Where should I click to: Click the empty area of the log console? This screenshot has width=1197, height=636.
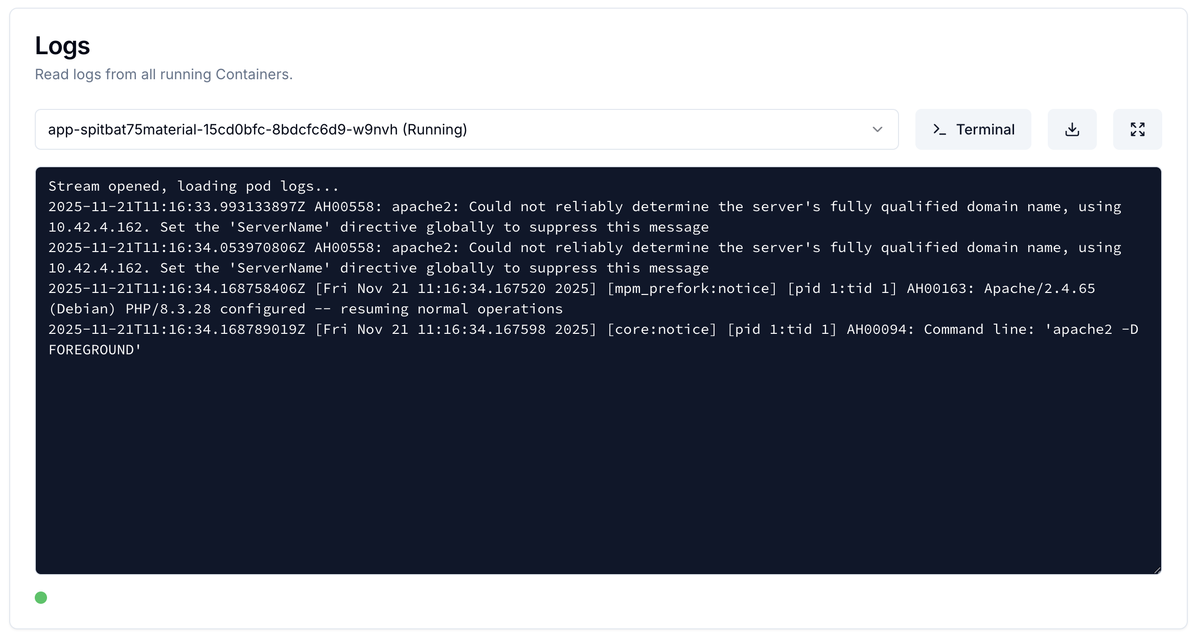pyautogui.click(x=598, y=460)
